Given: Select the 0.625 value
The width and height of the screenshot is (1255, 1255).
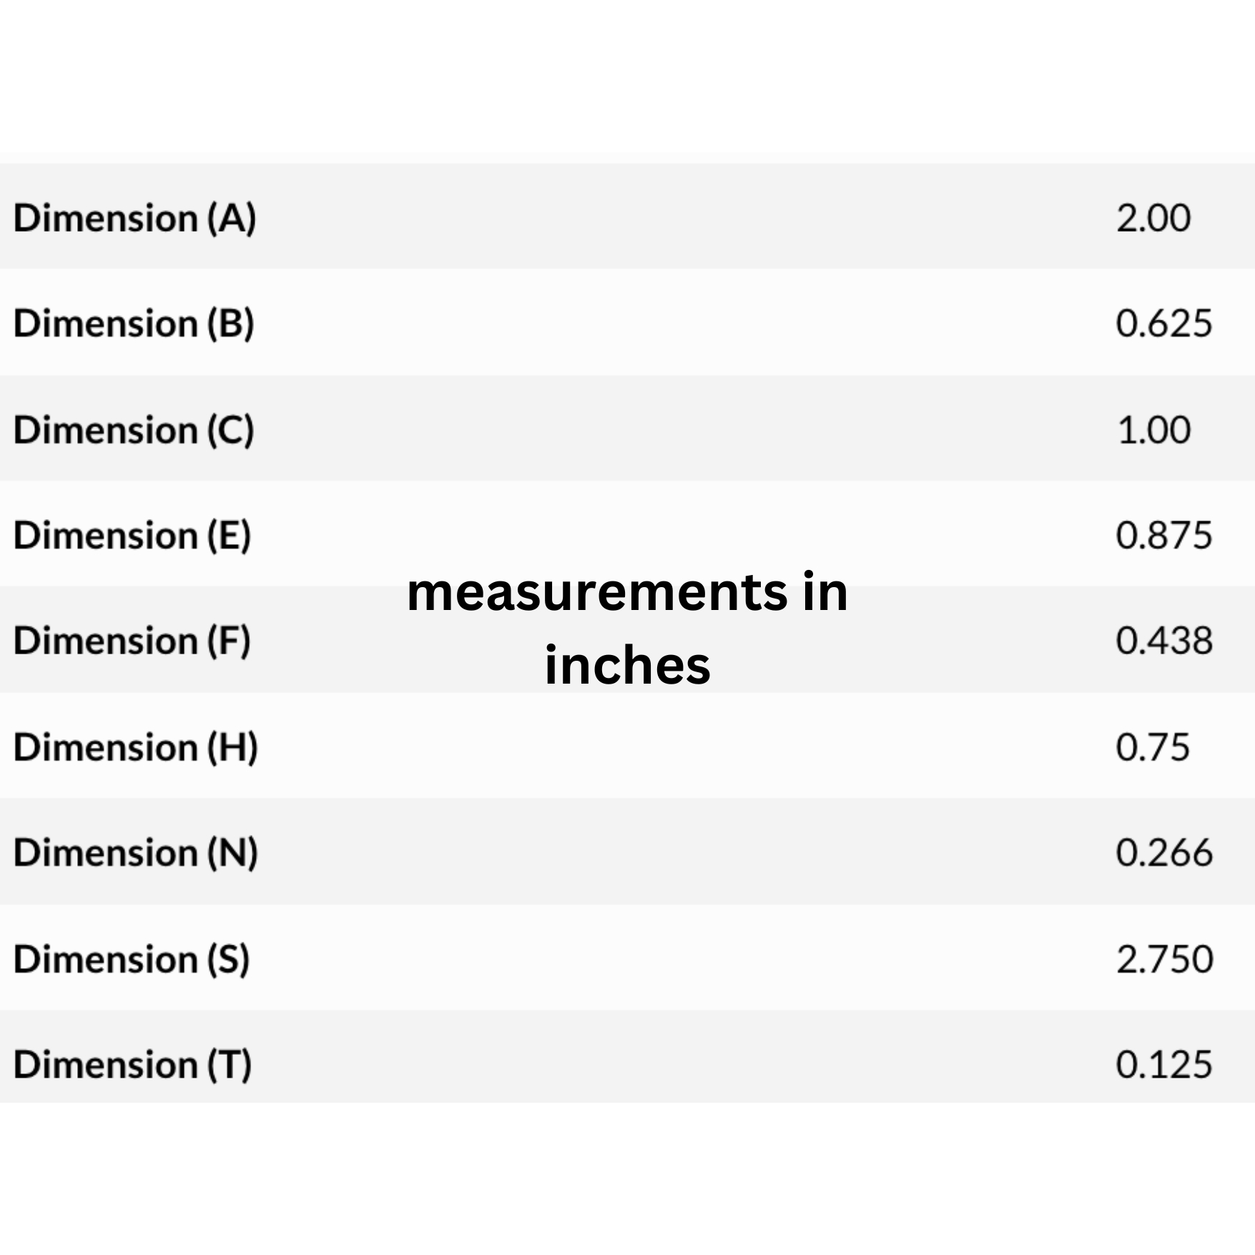Looking at the screenshot, I should tap(1163, 323).
